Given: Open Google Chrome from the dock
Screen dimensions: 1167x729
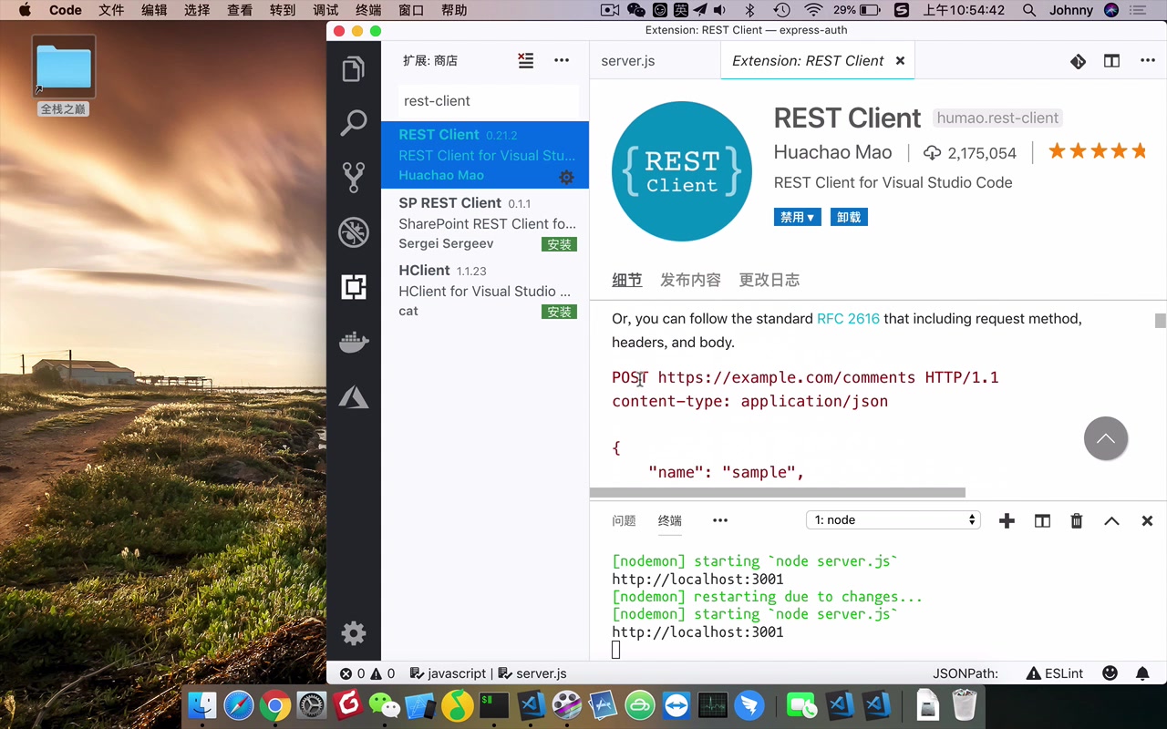Looking at the screenshot, I should (x=274, y=705).
